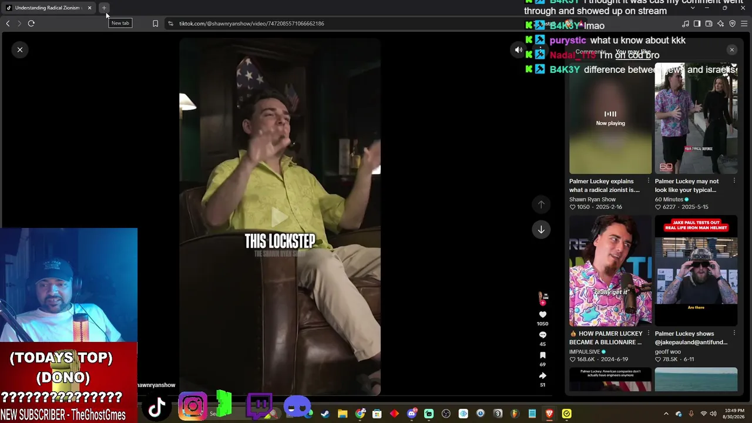This screenshot has height=423, width=752.
Task: Open the browser AI assistant sparkle icon
Action: (721, 23)
